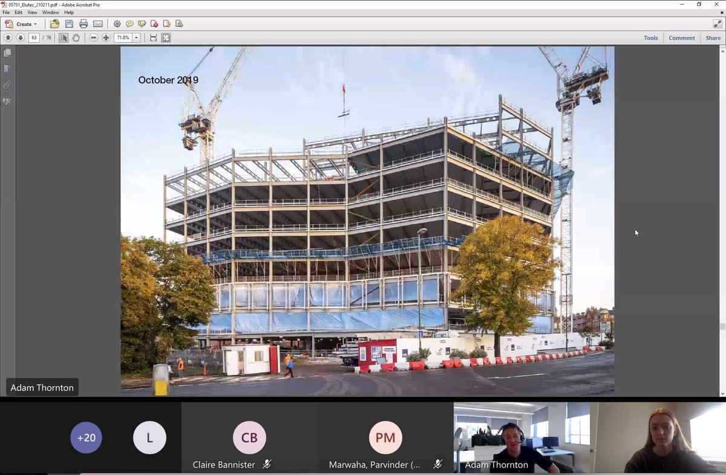
Task: Open the Comment pane
Action: (x=682, y=37)
